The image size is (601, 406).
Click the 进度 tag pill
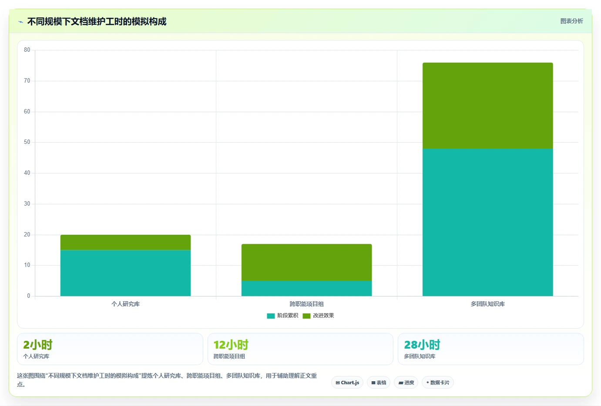point(406,383)
